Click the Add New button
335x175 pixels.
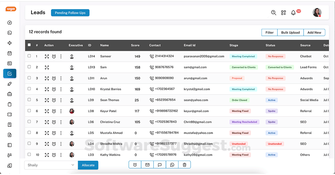pyautogui.click(x=314, y=32)
